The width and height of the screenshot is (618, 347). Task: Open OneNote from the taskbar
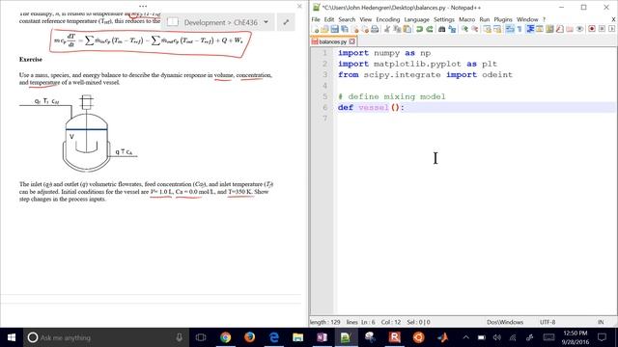point(322,337)
